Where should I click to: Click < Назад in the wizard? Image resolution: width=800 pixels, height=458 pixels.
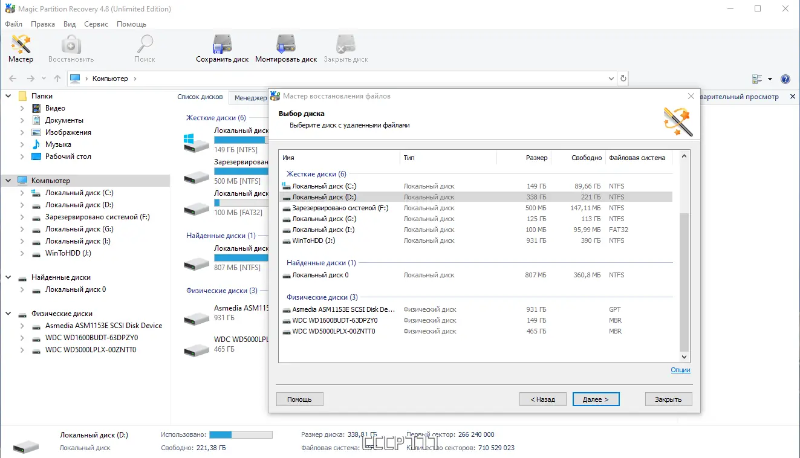(x=542, y=399)
